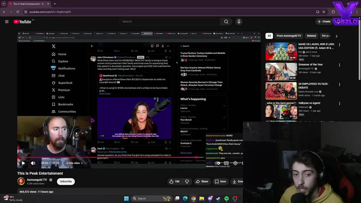Image resolution: width=361 pixels, height=203 pixels.
Task: Click the Create plus button
Action: pos(323,21)
